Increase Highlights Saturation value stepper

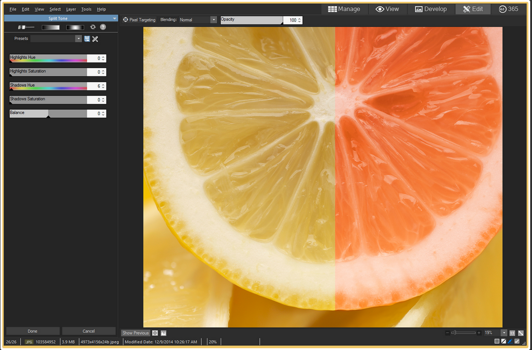[103, 70]
